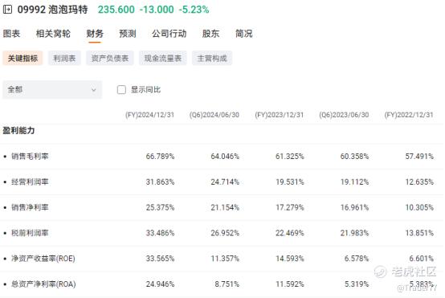Enable the 显示同比 checkbox

tap(121, 90)
